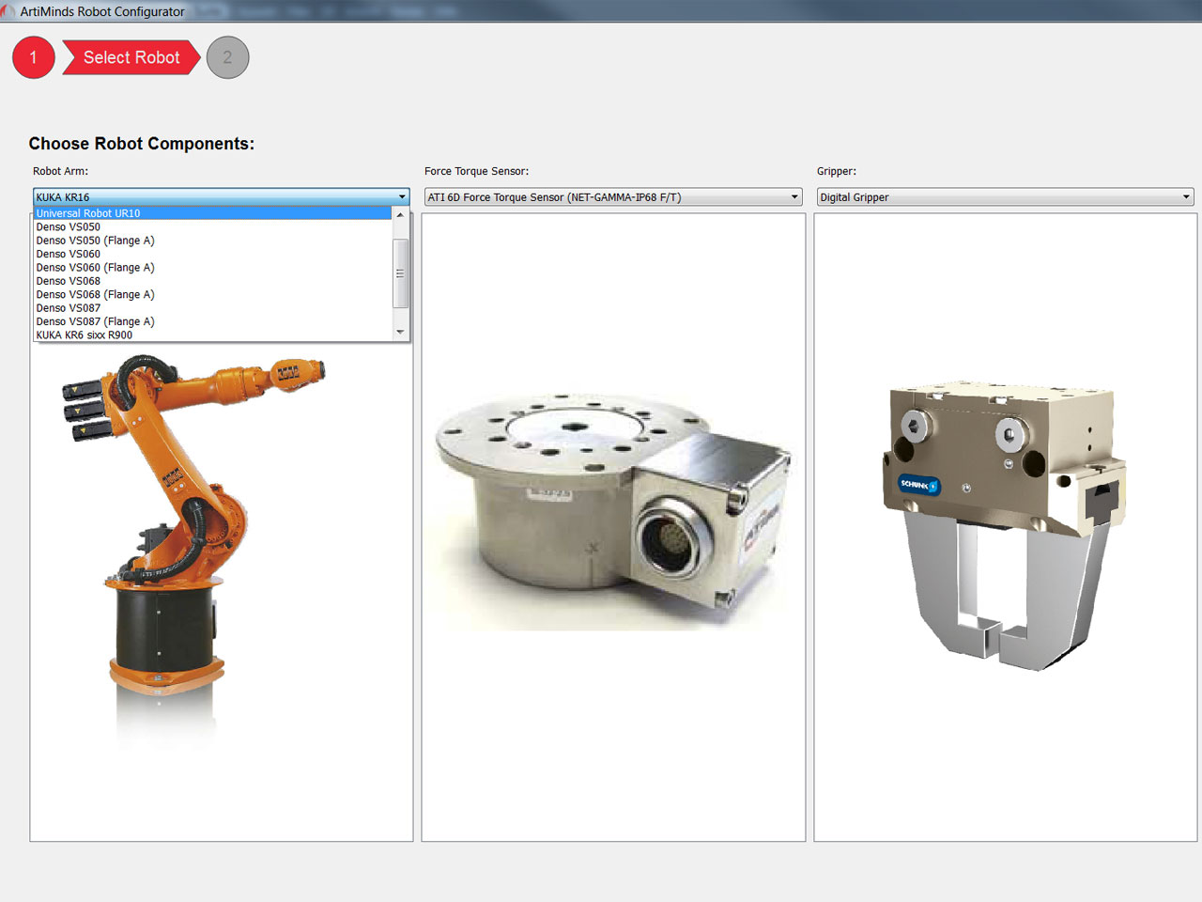Viewport: 1202px width, 902px height.
Task: Pick Denso VS060 (Flange A) entry
Action: click(x=212, y=268)
